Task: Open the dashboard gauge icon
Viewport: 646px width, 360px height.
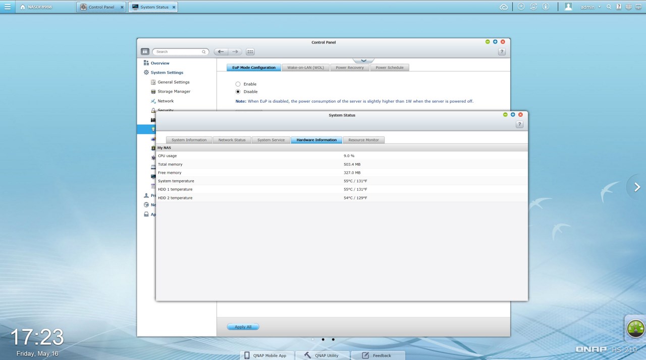Action: (635, 328)
